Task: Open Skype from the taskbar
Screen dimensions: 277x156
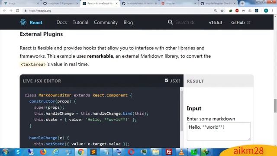Action: [18, 152]
